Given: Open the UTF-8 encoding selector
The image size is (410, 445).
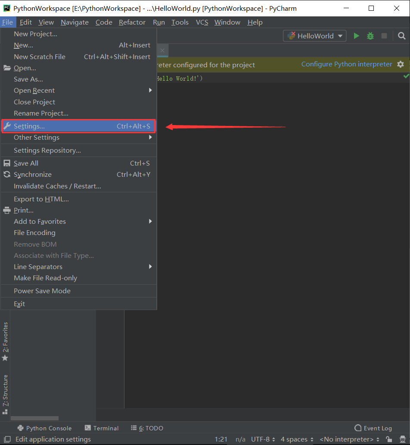Looking at the screenshot, I should [x=262, y=439].
